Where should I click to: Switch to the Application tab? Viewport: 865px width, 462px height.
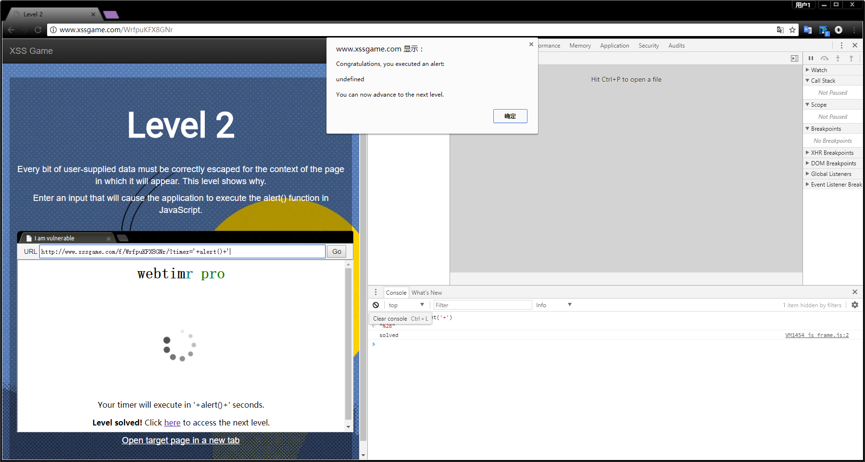point(614,46)
